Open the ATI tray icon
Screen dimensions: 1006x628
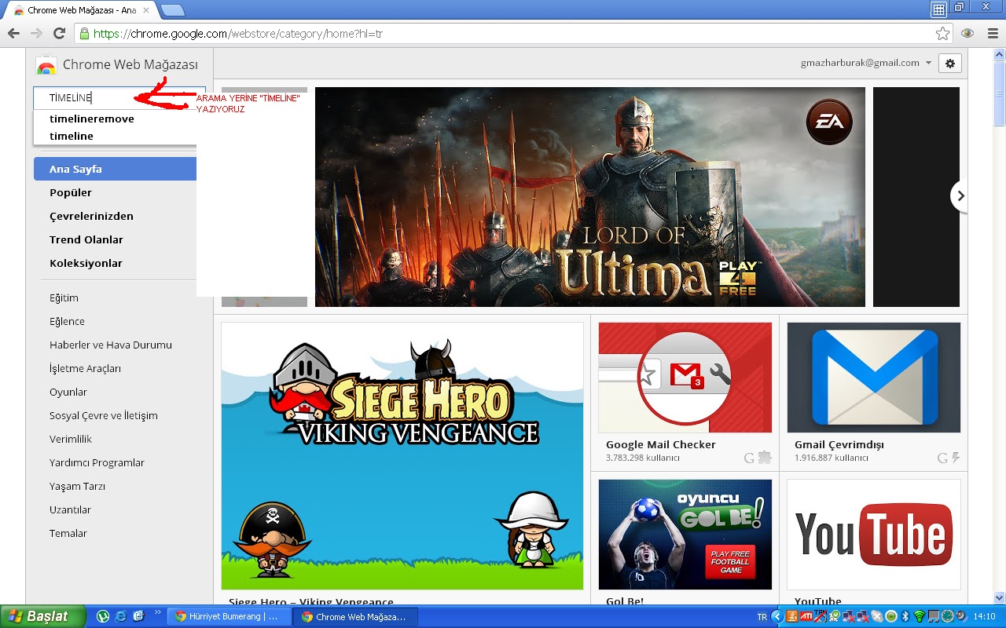(806, 616)
